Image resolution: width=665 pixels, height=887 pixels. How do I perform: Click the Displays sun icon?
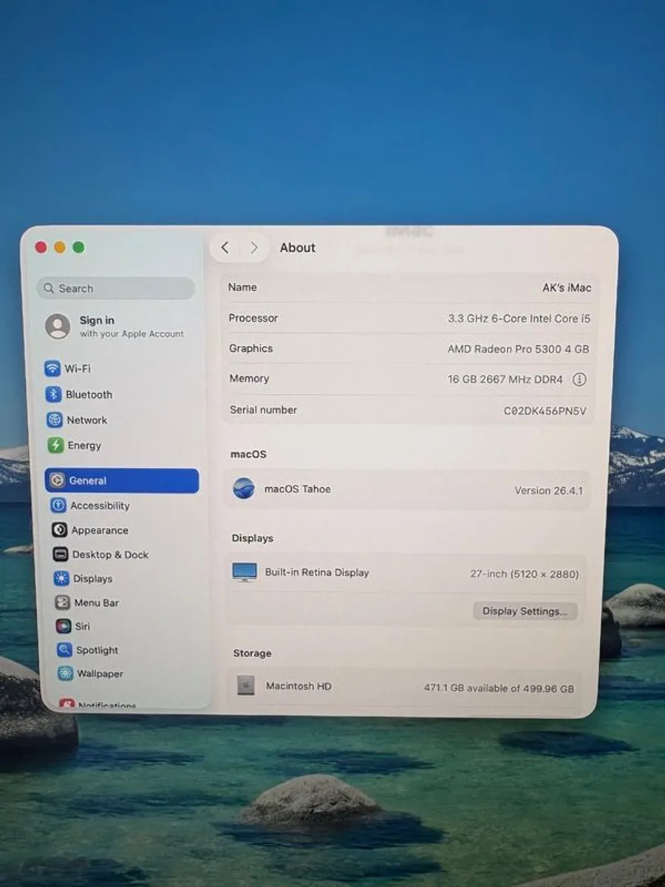click(x=61, y=579)
